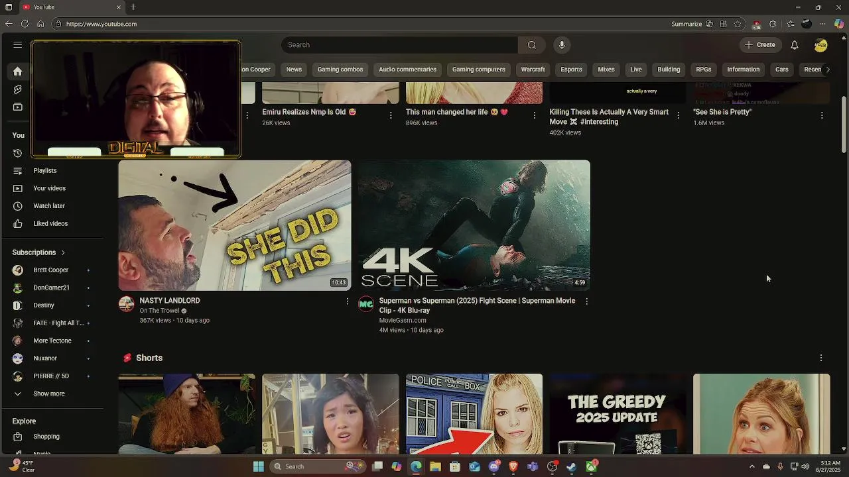
Task: Click the Create button
Action: point(760,45)
